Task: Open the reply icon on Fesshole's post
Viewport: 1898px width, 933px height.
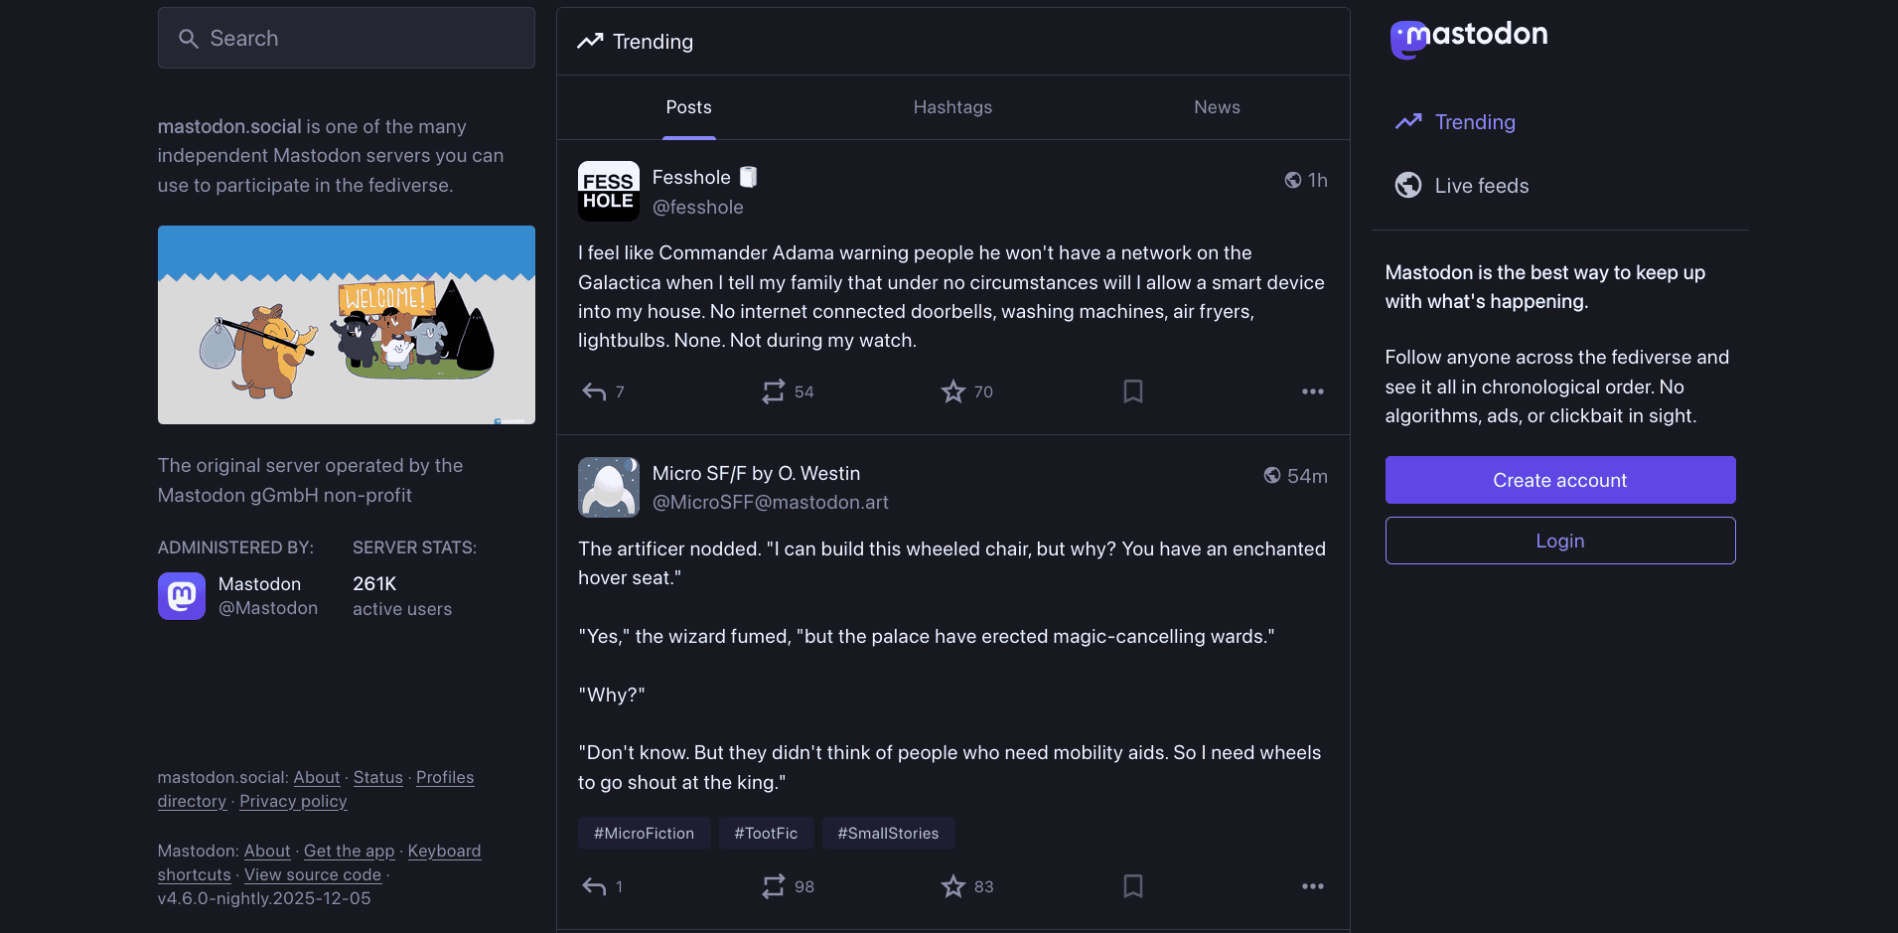Action: coord(592,391)
